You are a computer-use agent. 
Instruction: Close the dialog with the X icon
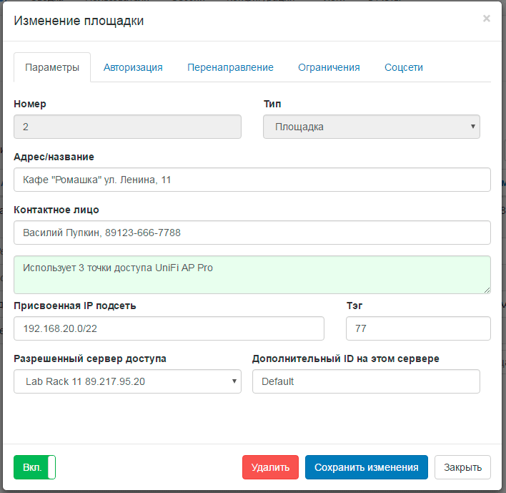(x=486, y=19)
